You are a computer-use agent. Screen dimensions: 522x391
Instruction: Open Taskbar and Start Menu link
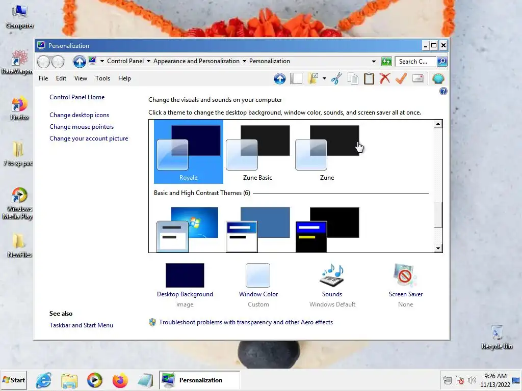[81, 325]
